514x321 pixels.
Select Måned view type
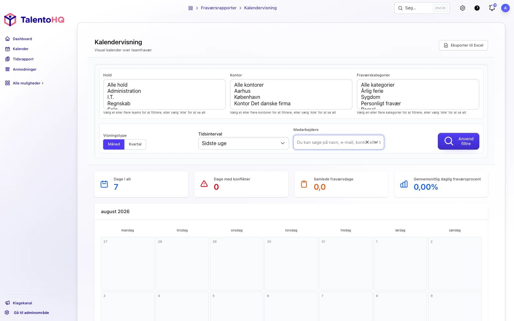tap(114, 144)
